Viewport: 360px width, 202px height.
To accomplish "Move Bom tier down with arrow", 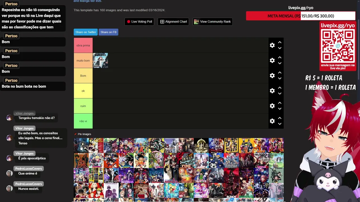I will pyautogui.click(x=280, y=78).
